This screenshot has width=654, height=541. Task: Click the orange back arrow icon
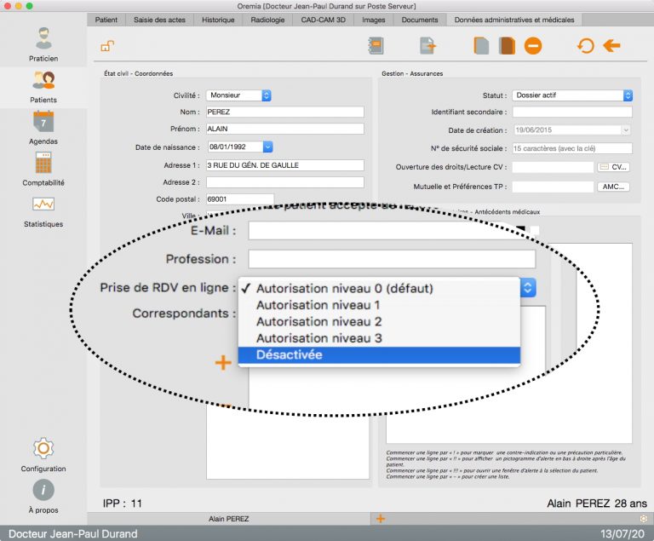611,46
